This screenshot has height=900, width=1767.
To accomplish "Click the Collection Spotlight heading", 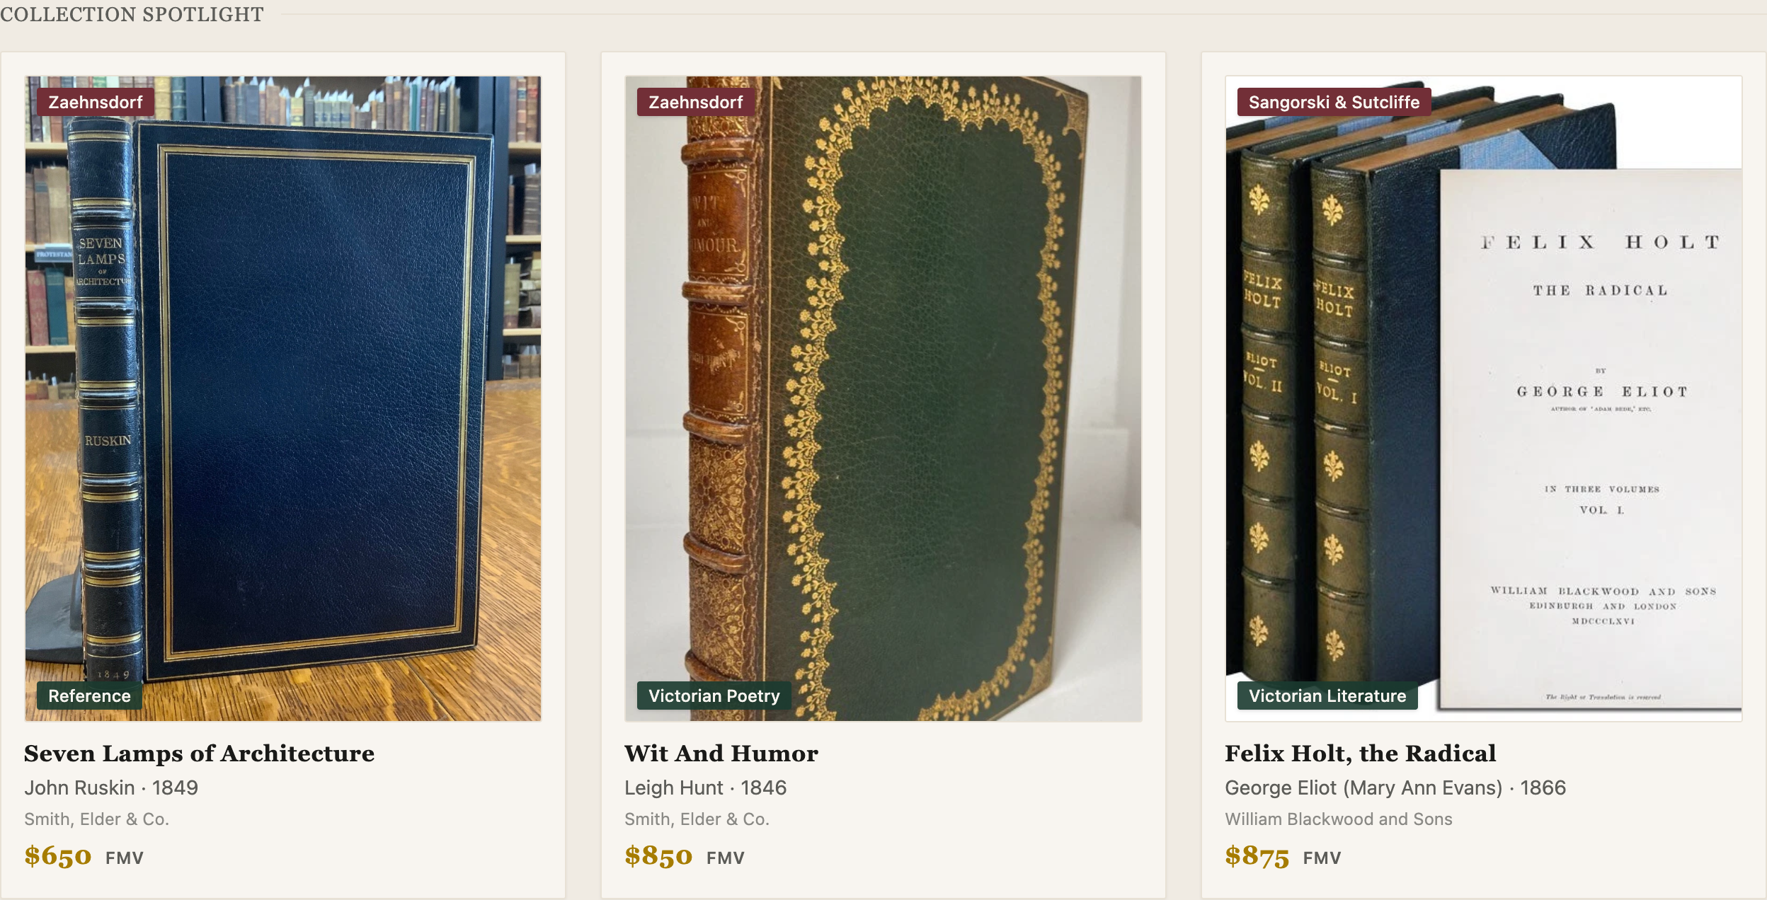I will (132, 13).
